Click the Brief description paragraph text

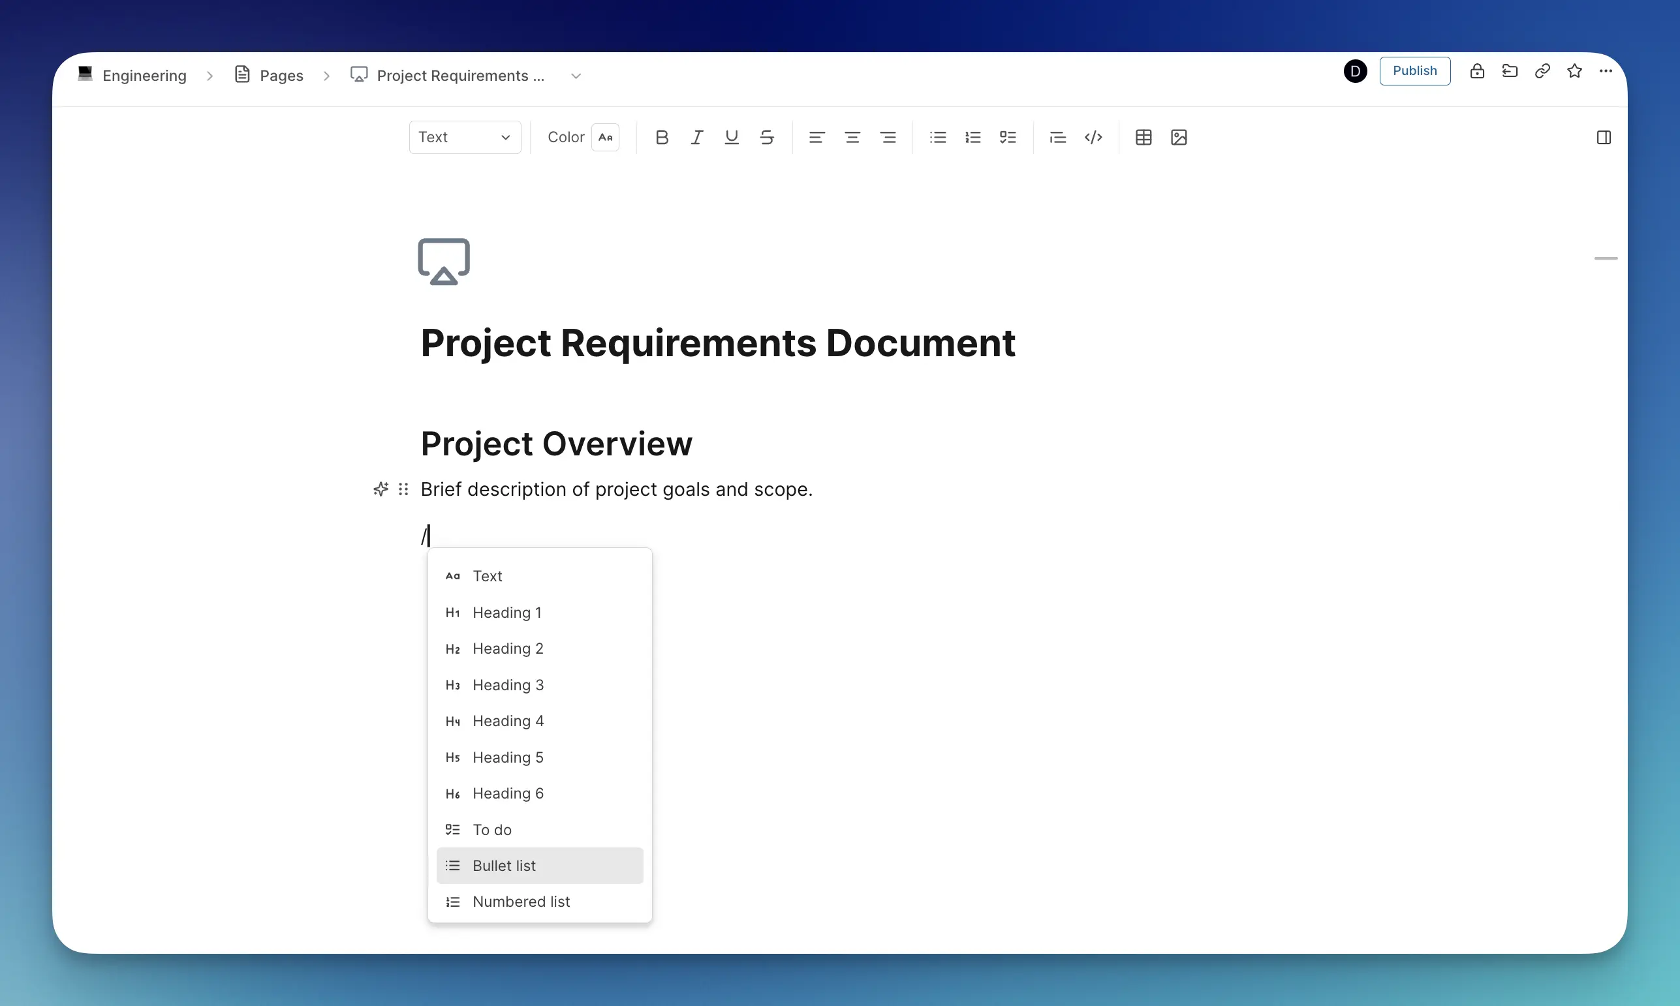point(616,489)
